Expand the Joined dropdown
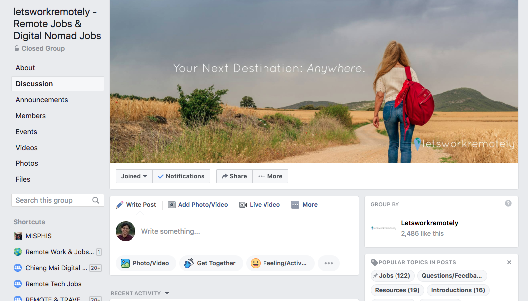Screen dimensions: 528x301 click(134, 176)
